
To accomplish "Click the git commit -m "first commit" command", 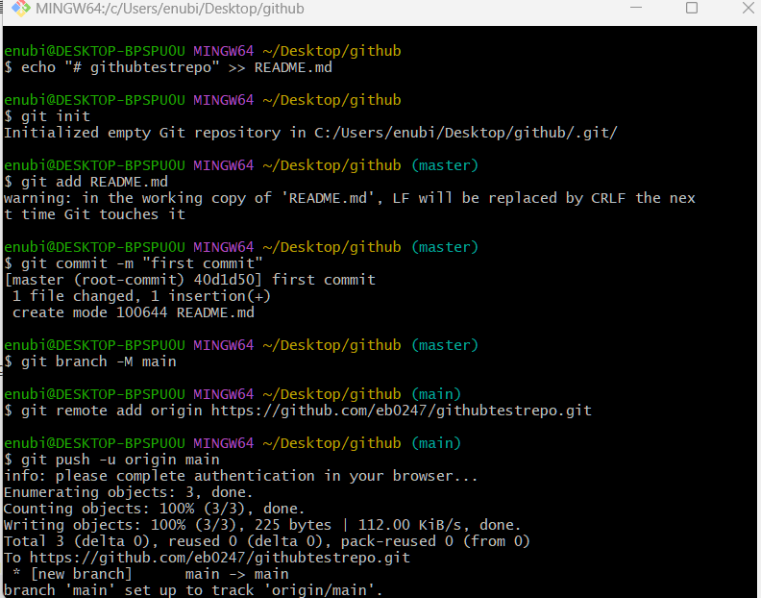I will point(134,263).
